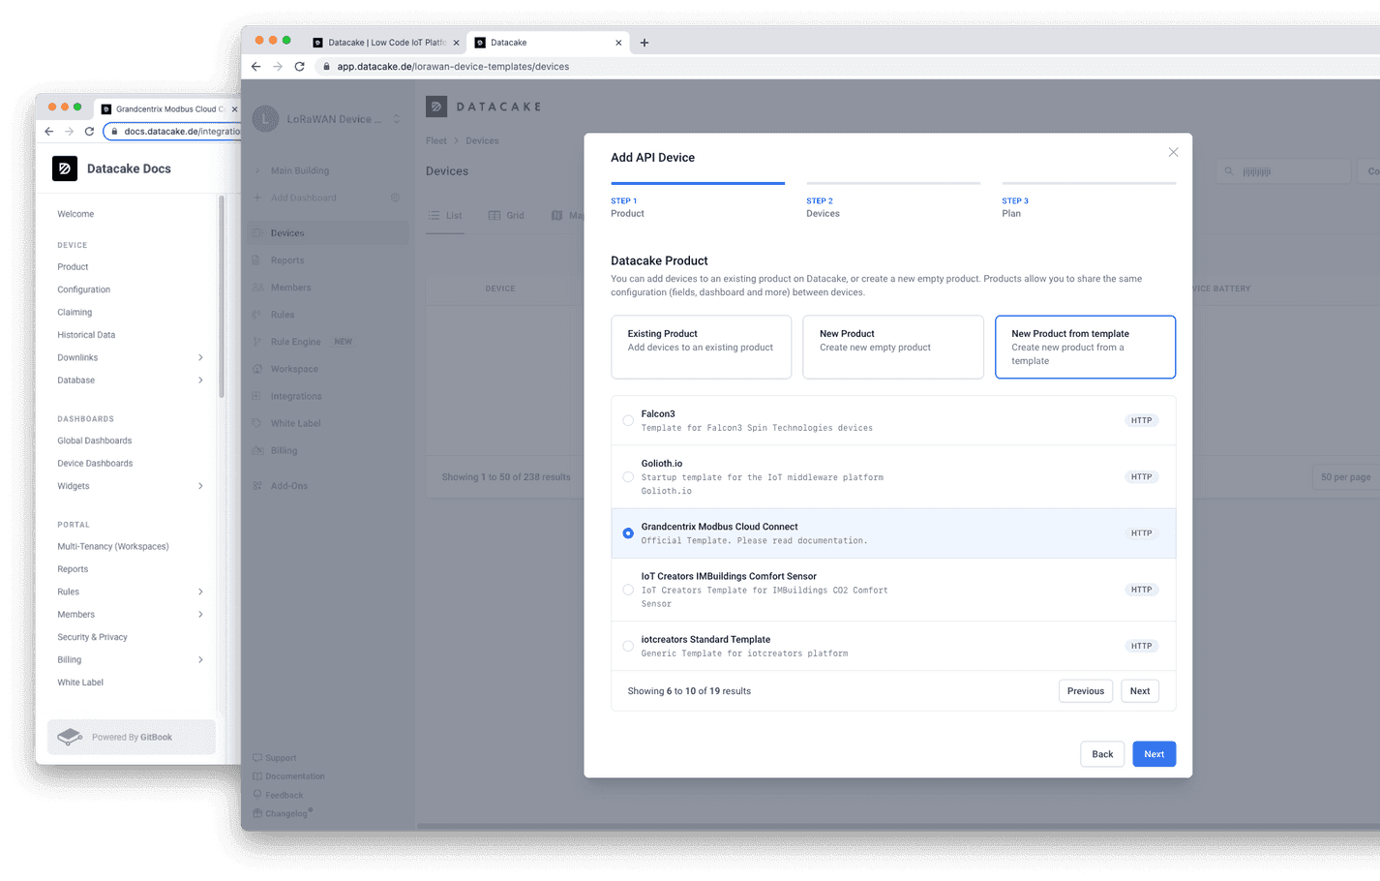Viewport: 1380px width, 881px height.
Task: Click the Integrations icon in app sidebar
Action: tap(257, 396)
